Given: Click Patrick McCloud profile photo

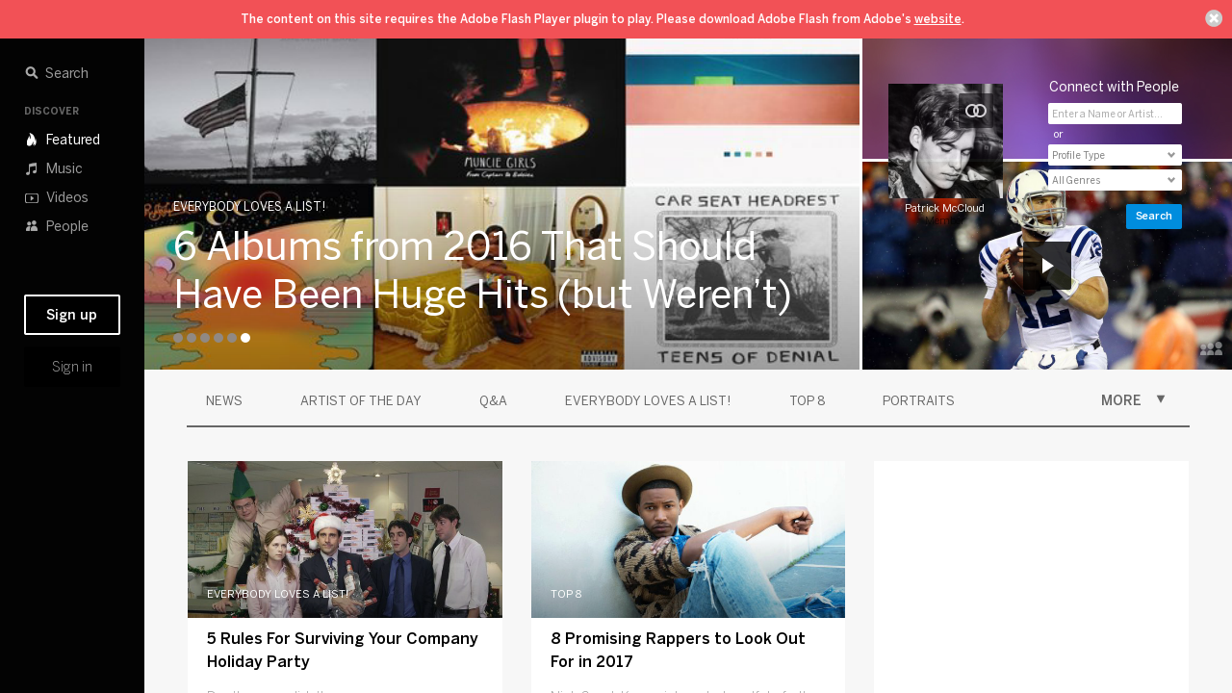Looking at the screenshot, I should [945, 141].
